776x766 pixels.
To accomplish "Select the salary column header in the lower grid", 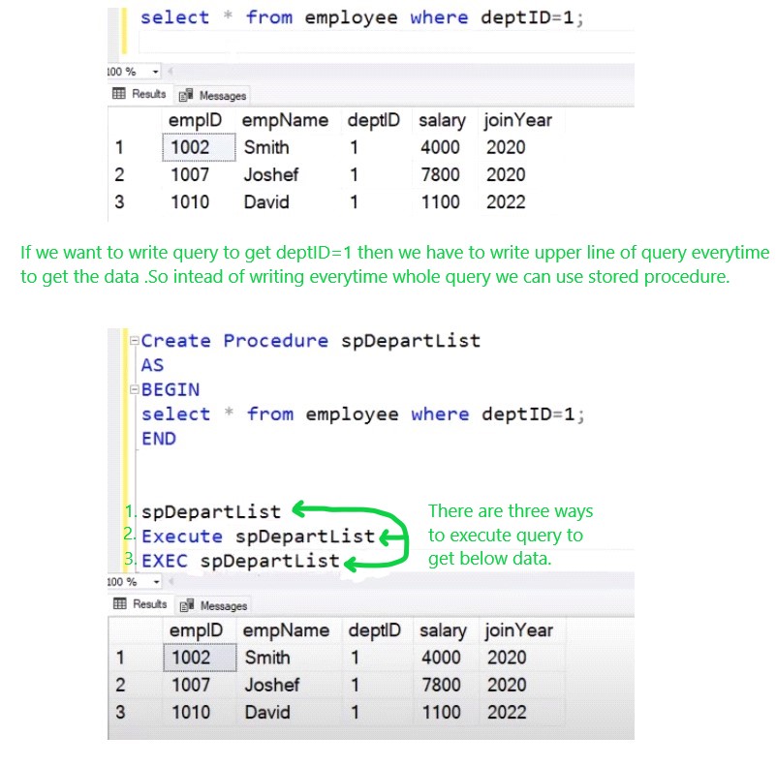I will coord(446,630).
